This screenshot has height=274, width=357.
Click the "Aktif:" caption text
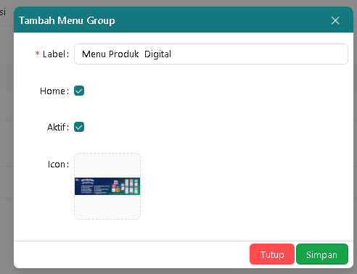tap(58, 127)
